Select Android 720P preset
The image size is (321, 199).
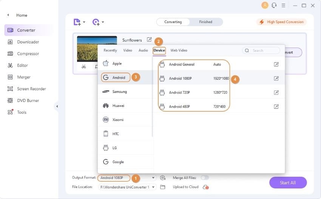pos(219,93)
